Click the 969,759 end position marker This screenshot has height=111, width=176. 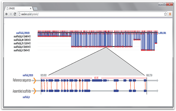tap(150, 75)
